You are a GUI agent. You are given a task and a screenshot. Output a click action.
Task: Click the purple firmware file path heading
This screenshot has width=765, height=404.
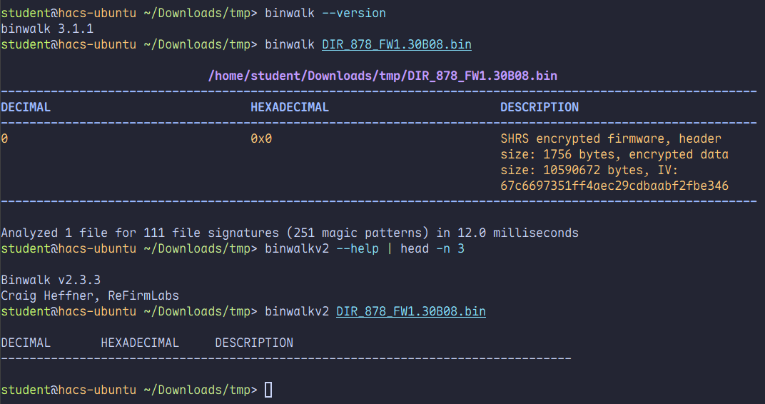click(x=382, y=76)
